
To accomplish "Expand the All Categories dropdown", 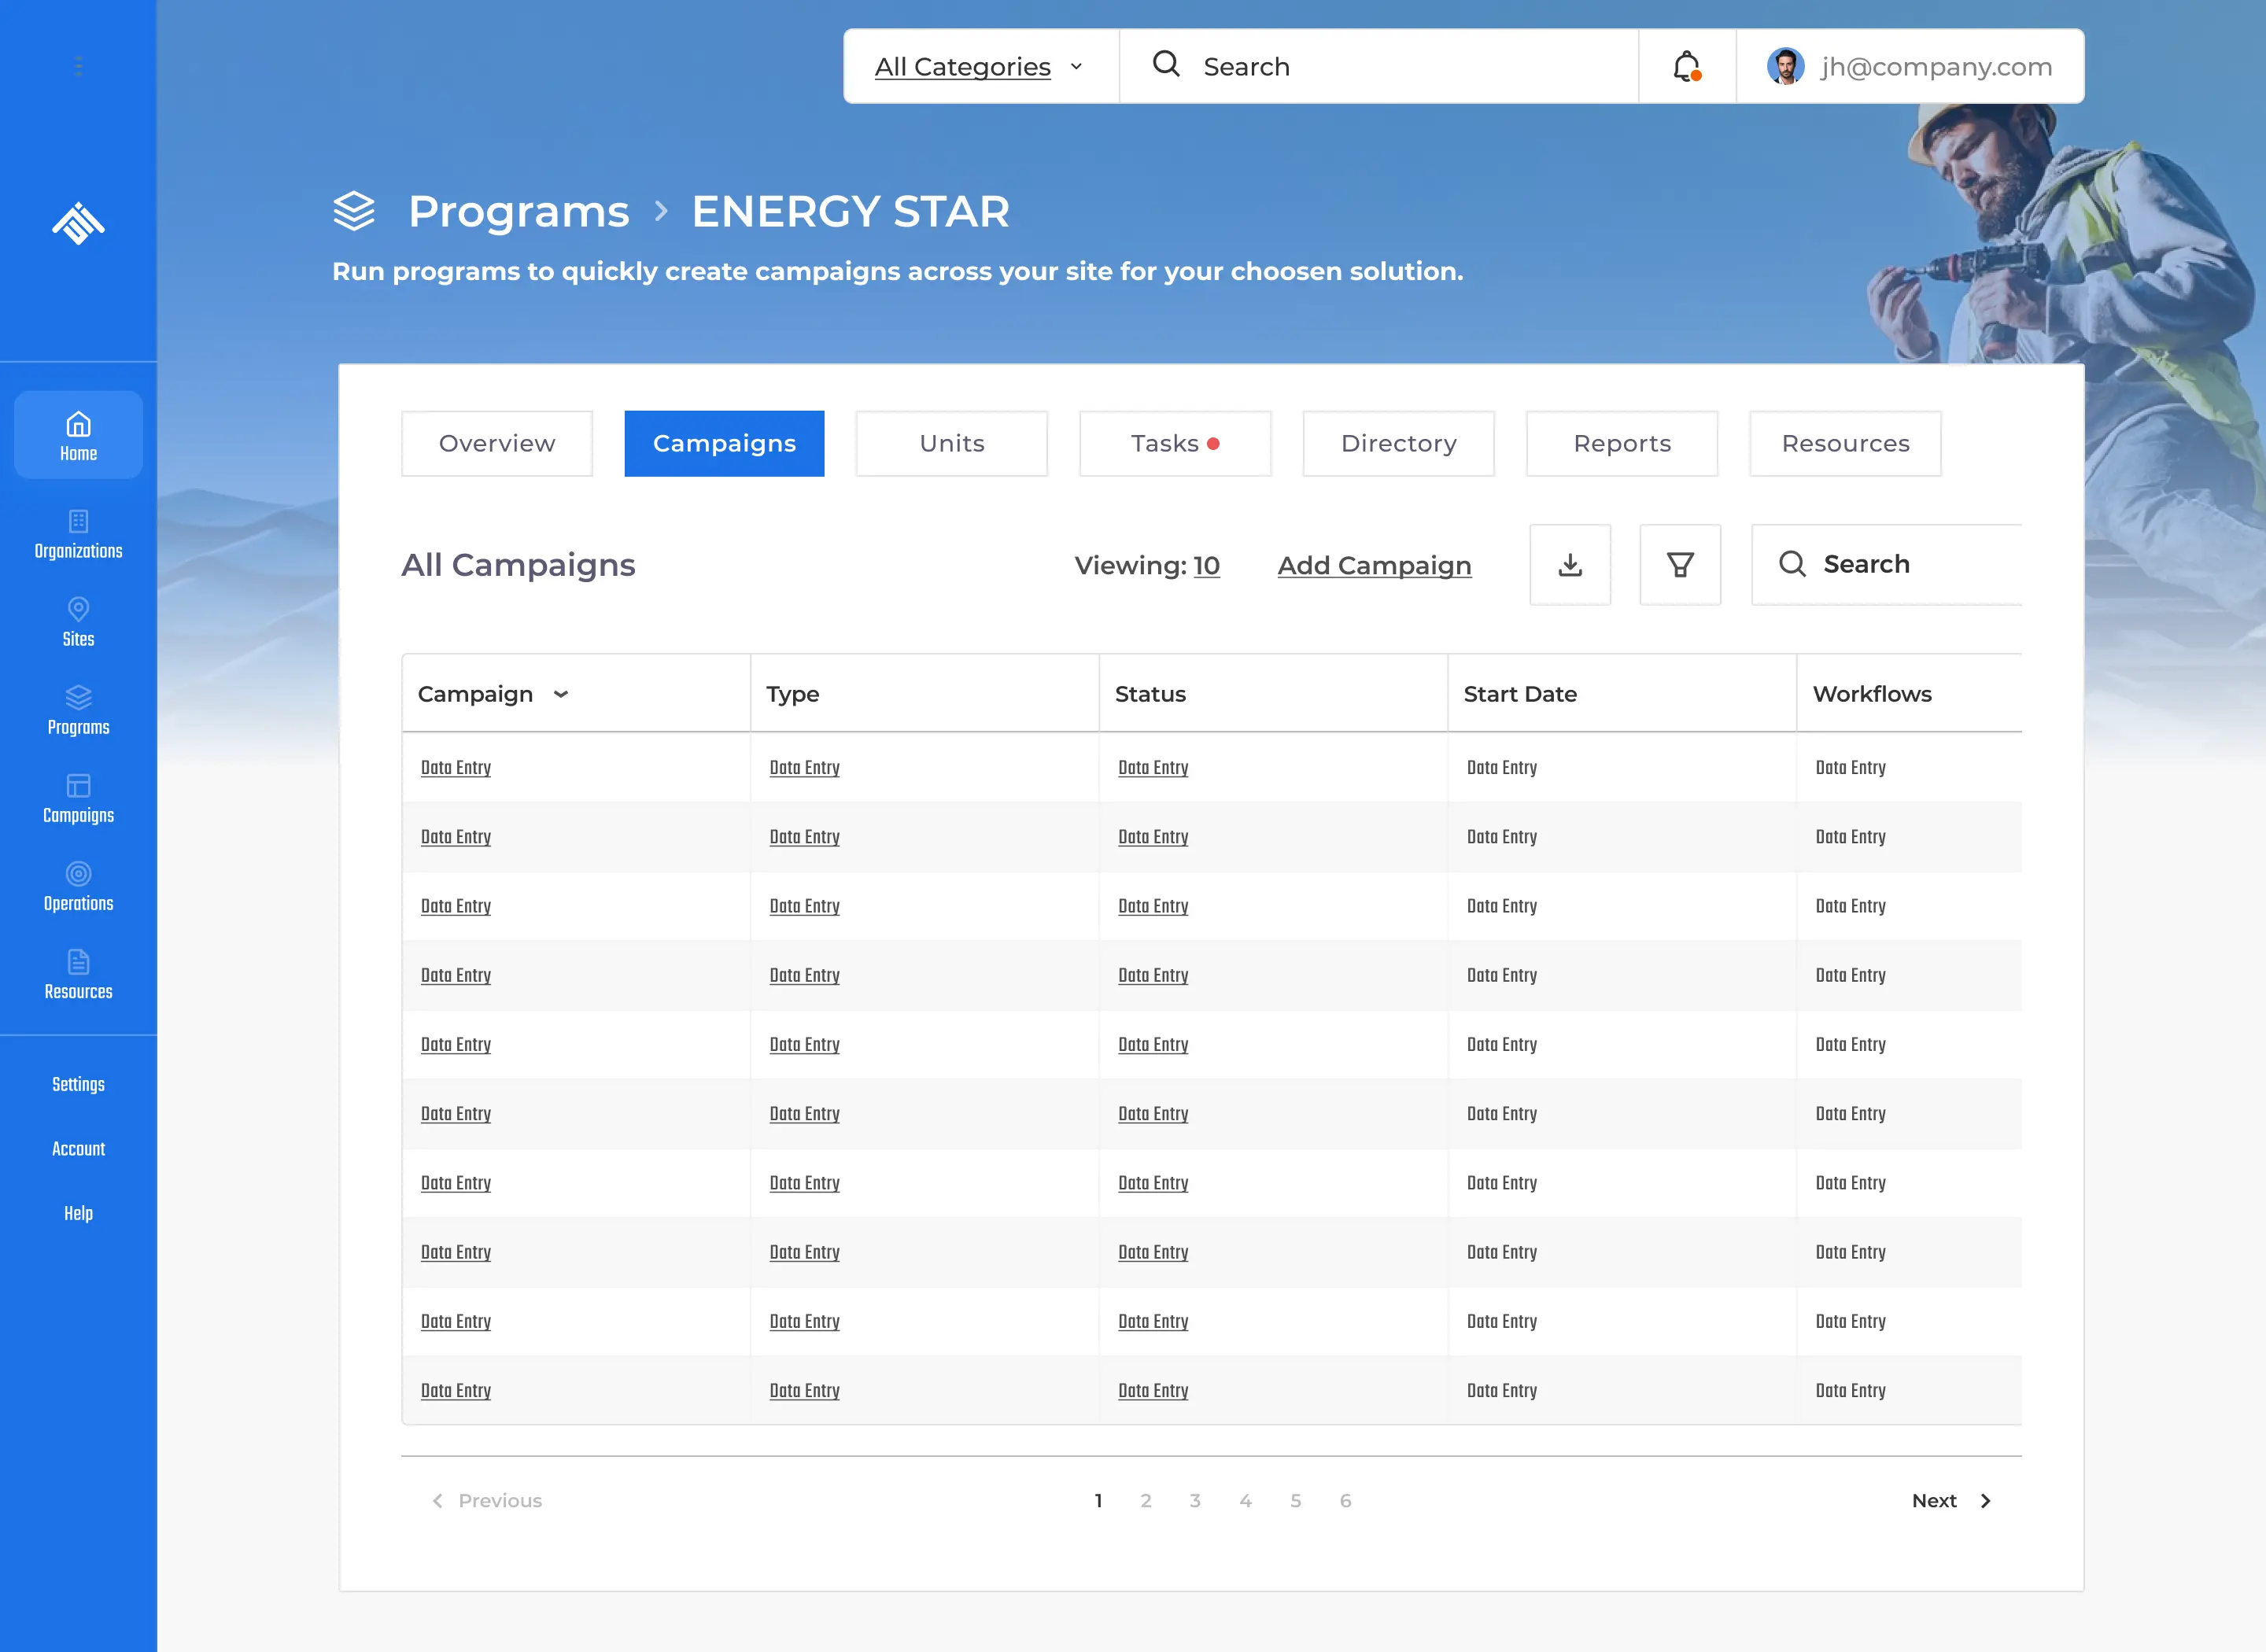I will (x=980, y=66).
